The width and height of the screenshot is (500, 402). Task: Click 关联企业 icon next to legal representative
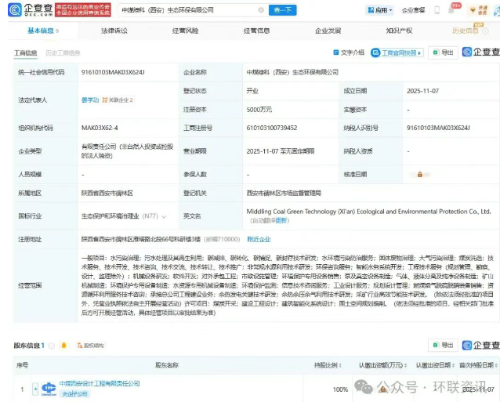[119, 100]
